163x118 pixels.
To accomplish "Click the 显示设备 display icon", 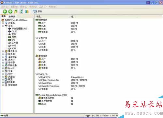I will coord(6,57).
